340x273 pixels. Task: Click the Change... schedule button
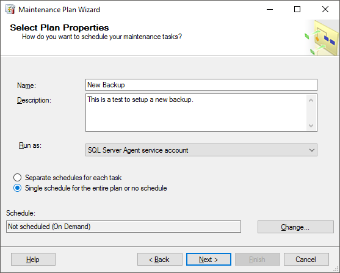tap(295, 227)
